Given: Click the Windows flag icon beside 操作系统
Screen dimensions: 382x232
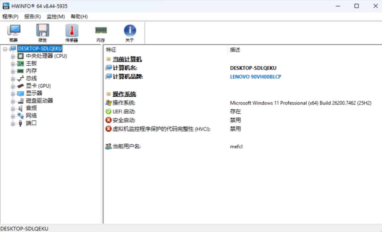Looking at the screenshot, I should [109, 103].
